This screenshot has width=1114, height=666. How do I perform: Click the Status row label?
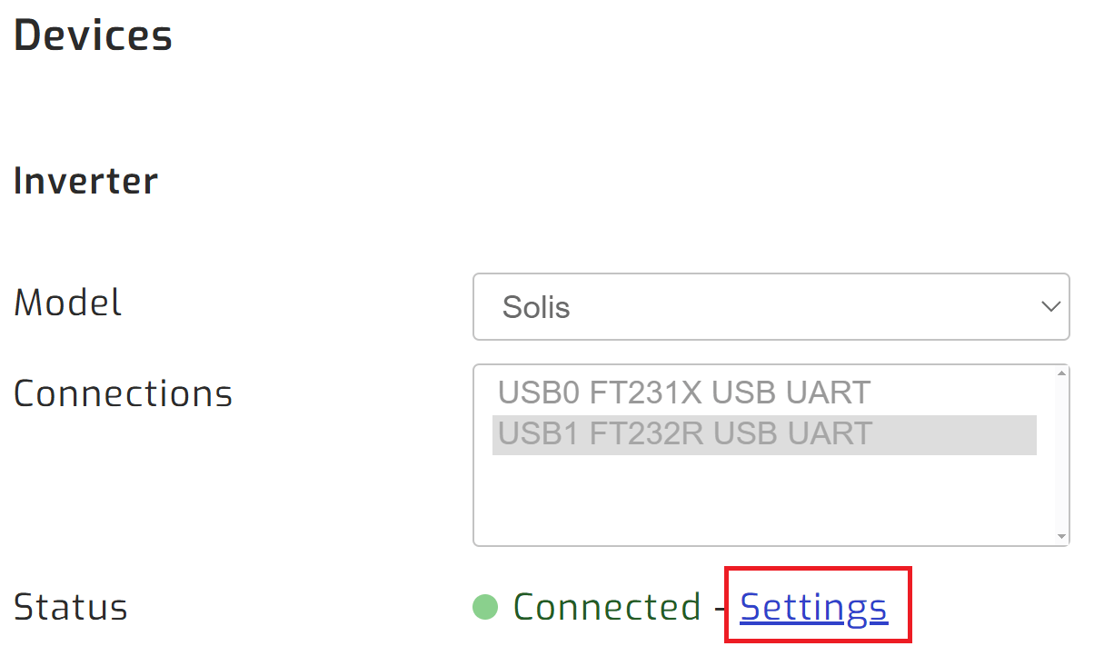click(70, 607)
